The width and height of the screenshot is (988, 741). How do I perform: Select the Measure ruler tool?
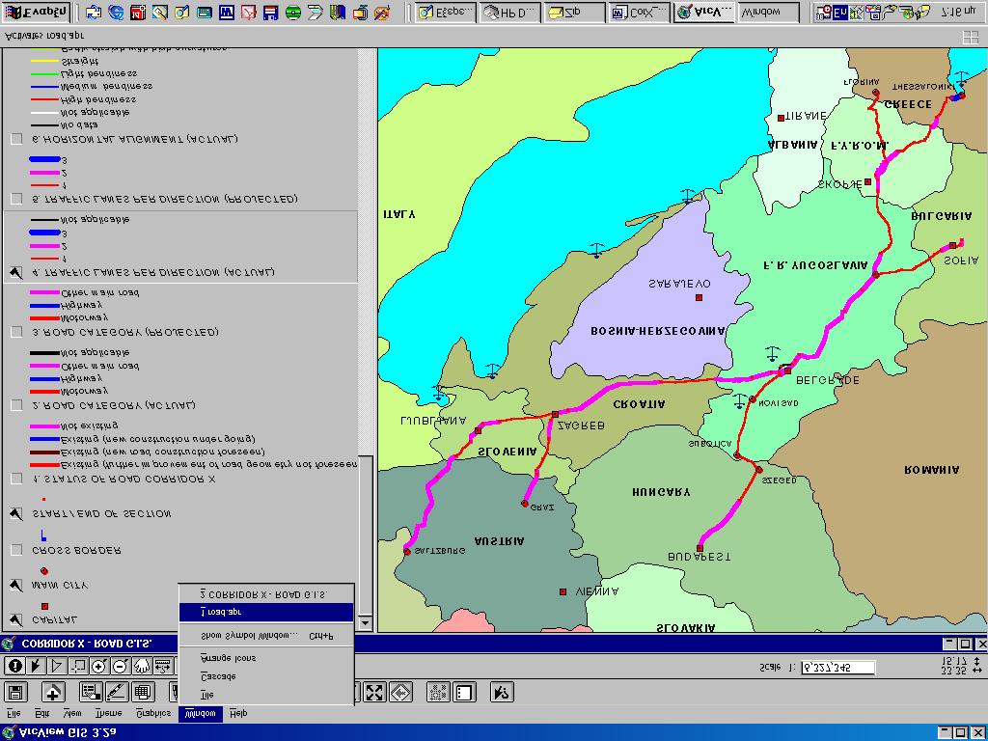coord(162,666)
